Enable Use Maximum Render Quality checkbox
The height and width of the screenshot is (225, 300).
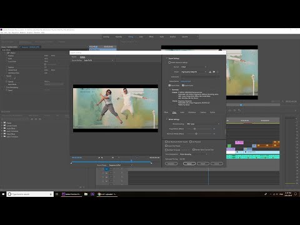[166, 142]
